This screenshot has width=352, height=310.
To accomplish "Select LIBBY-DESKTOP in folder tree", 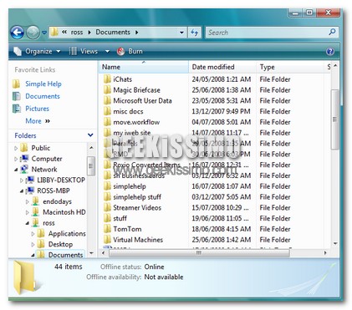I will click(x=61, y=180).
